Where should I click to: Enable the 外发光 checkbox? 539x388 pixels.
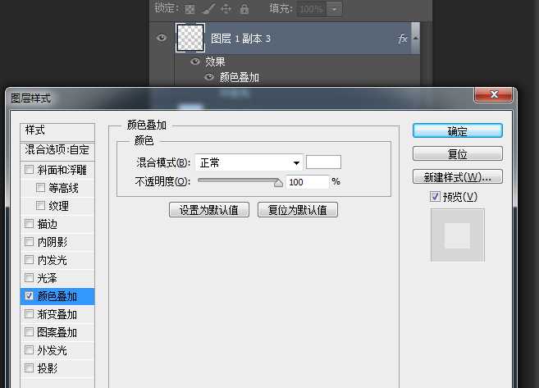(30, 349)
